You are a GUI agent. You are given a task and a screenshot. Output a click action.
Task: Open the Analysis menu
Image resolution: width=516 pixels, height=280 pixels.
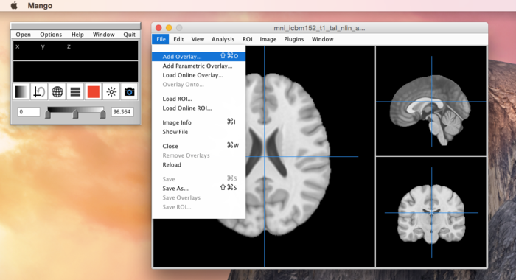223,39
